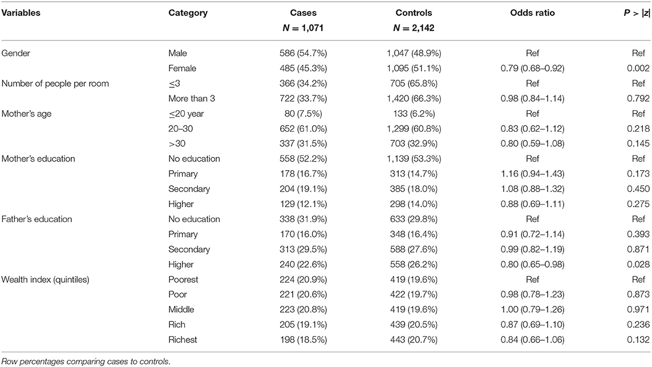Select the Mother's age row label
The image size is (652, 367).
pos(26,114)
